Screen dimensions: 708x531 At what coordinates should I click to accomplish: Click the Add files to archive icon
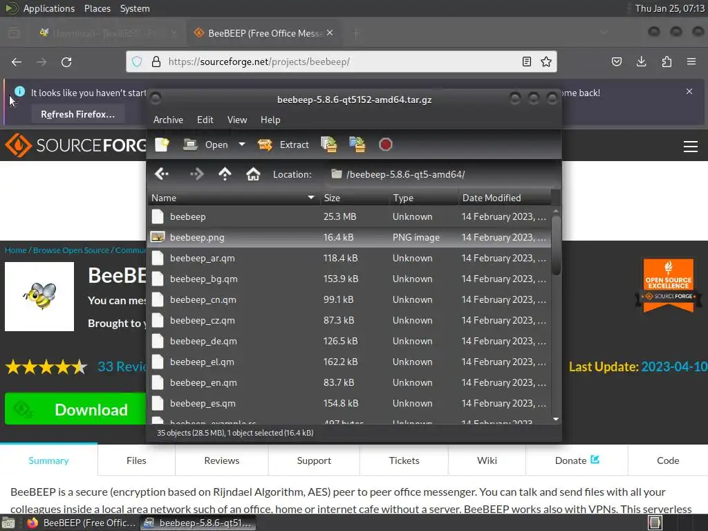(328, 145)
